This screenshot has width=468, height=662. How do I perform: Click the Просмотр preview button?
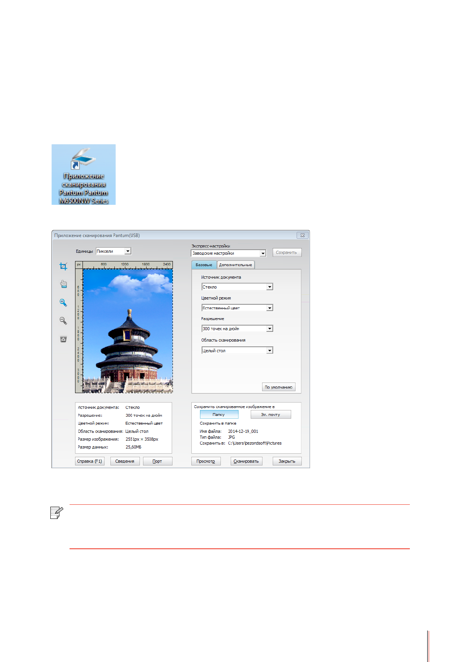tap(206, 461)
